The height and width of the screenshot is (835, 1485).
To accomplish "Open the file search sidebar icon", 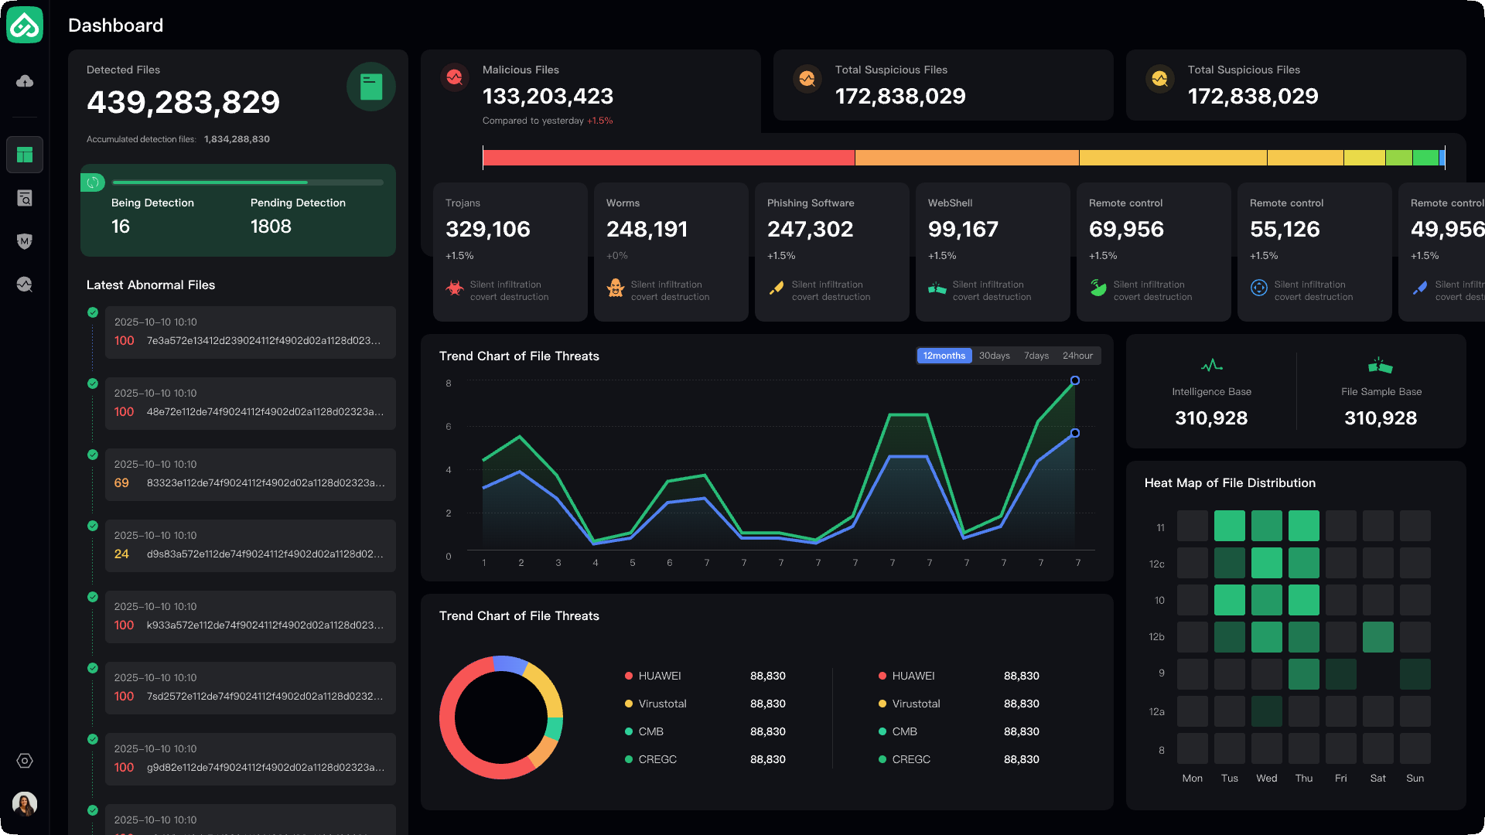I will [25, 199].
